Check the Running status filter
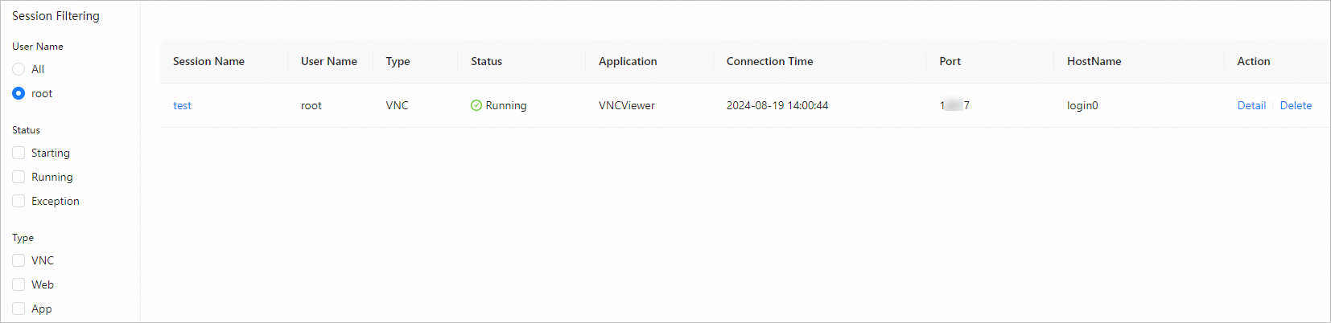Screen dimensions: 1331x323 coord(19,177)
